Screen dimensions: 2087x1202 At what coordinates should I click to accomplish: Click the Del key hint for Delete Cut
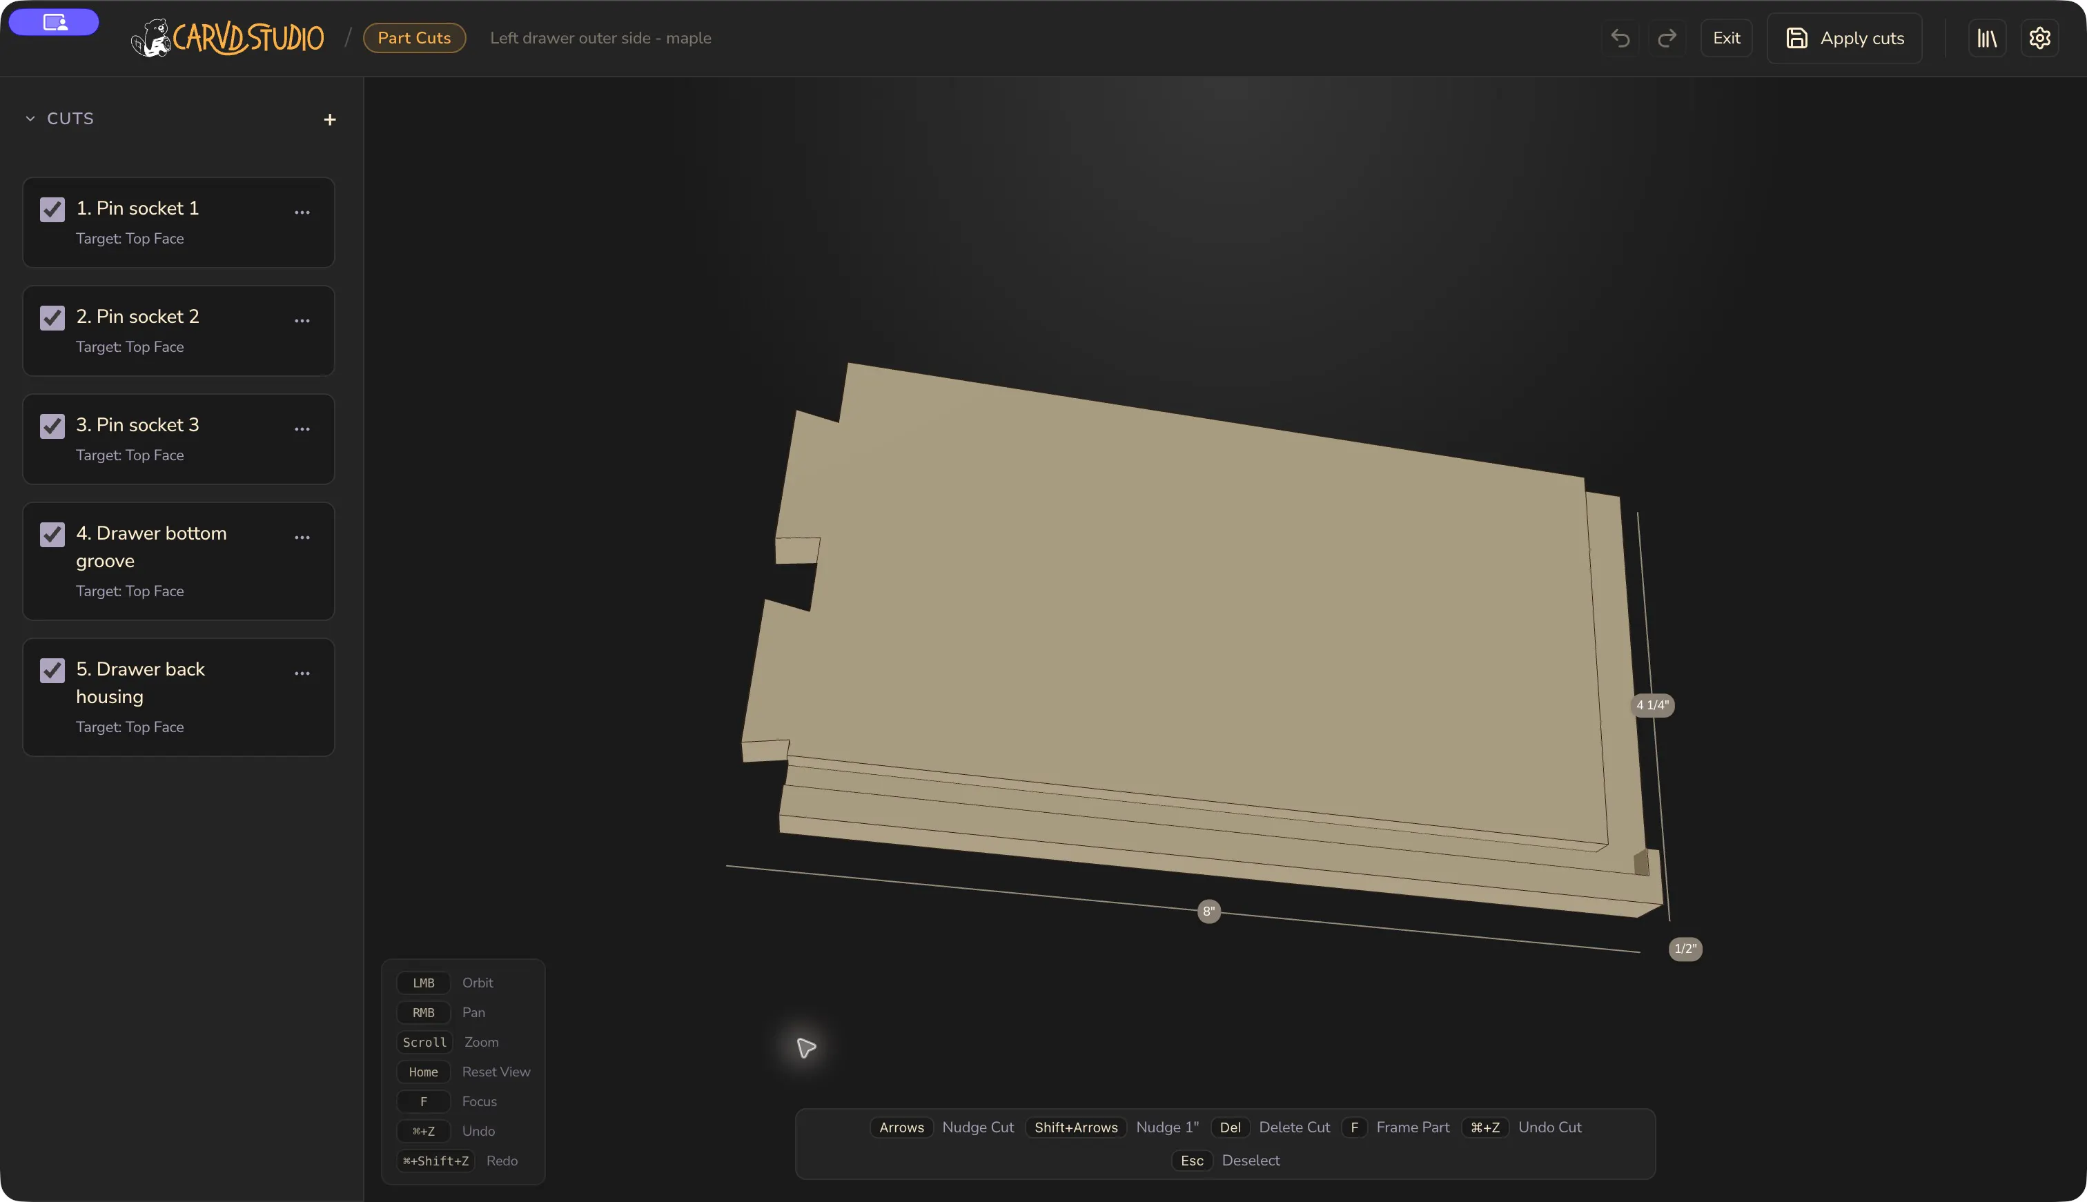pos(1230,1127)
